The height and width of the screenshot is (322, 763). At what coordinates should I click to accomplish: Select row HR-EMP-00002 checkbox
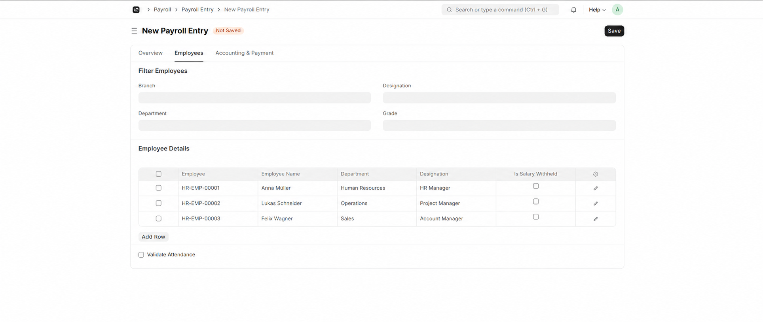tap(159, 203)
